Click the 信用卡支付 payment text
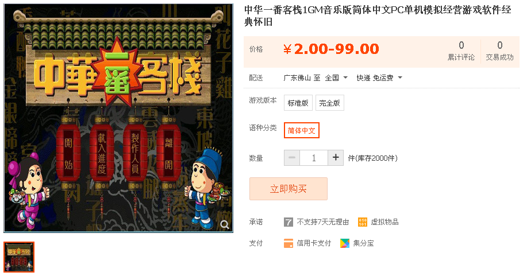Viewport: 523px width, 276px height. pyautogui.click(x=314, y=243)
